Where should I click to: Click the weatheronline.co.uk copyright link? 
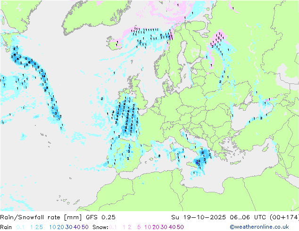(x=259, y=227)
